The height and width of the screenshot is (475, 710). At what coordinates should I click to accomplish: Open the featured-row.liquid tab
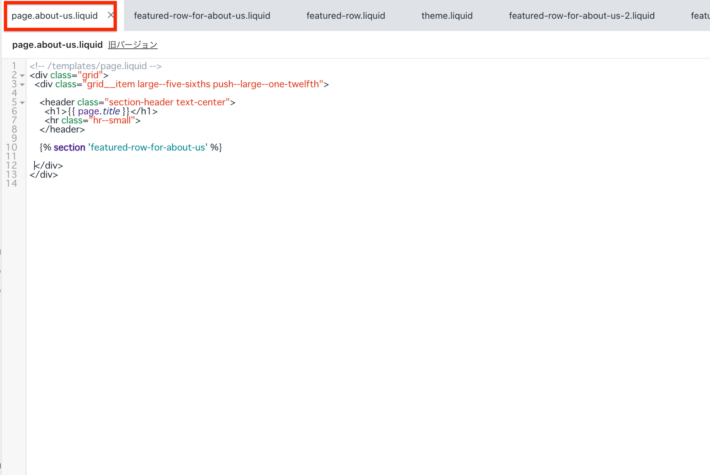tap(345, 16)
